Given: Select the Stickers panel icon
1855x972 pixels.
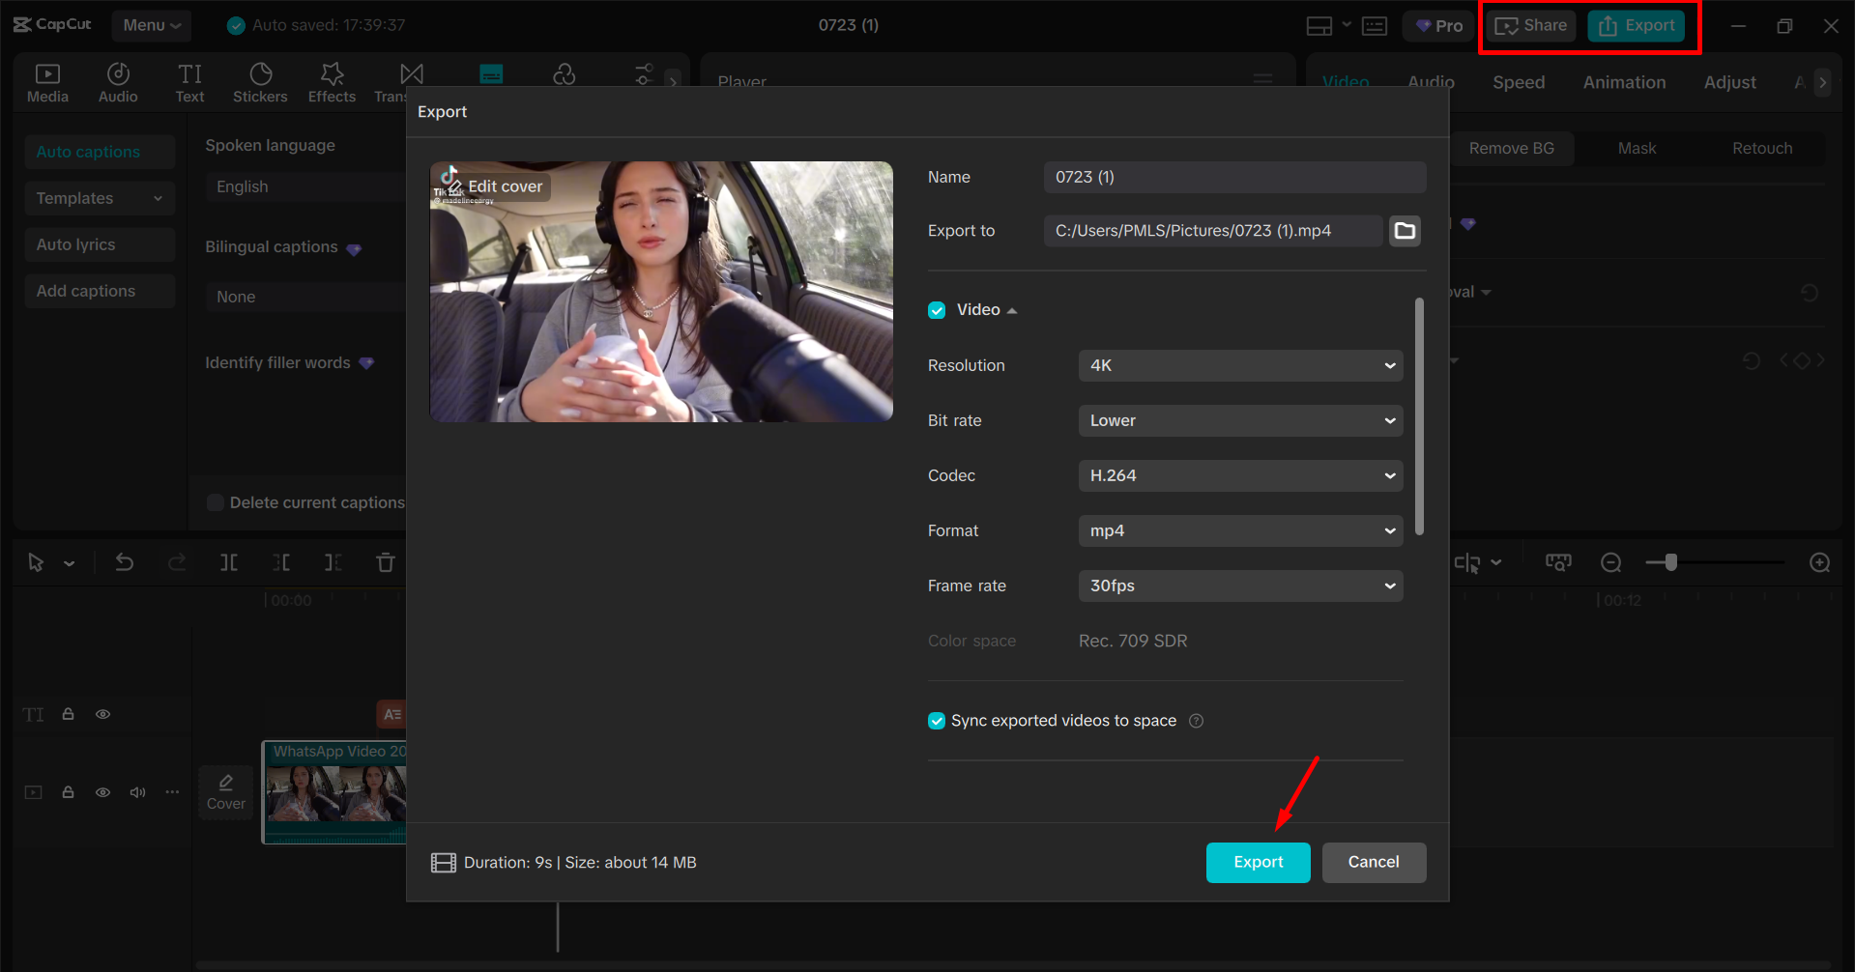Looking at the screenshot, I should pyautogui.click(x=259, y=81).
